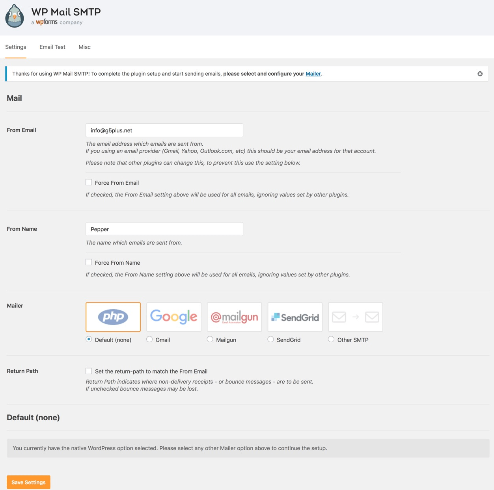Click the 'Return Path' row label
The height and width of the screenshot is (490, 494).
pyautogui.click(x=22, y=371)
